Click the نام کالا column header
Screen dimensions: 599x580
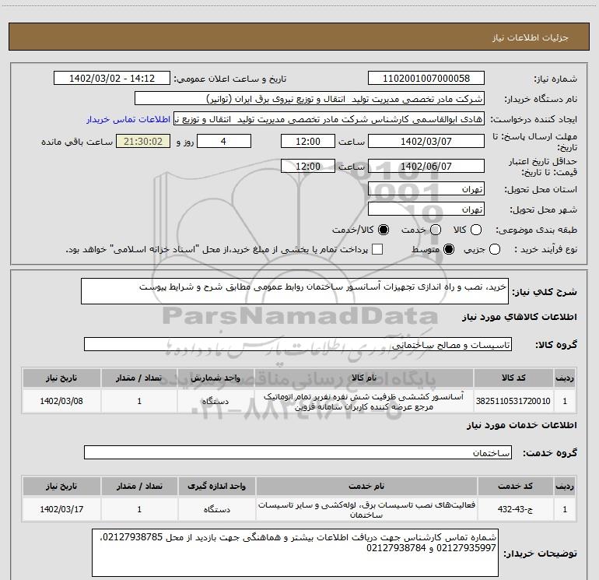tap(364, 378)
